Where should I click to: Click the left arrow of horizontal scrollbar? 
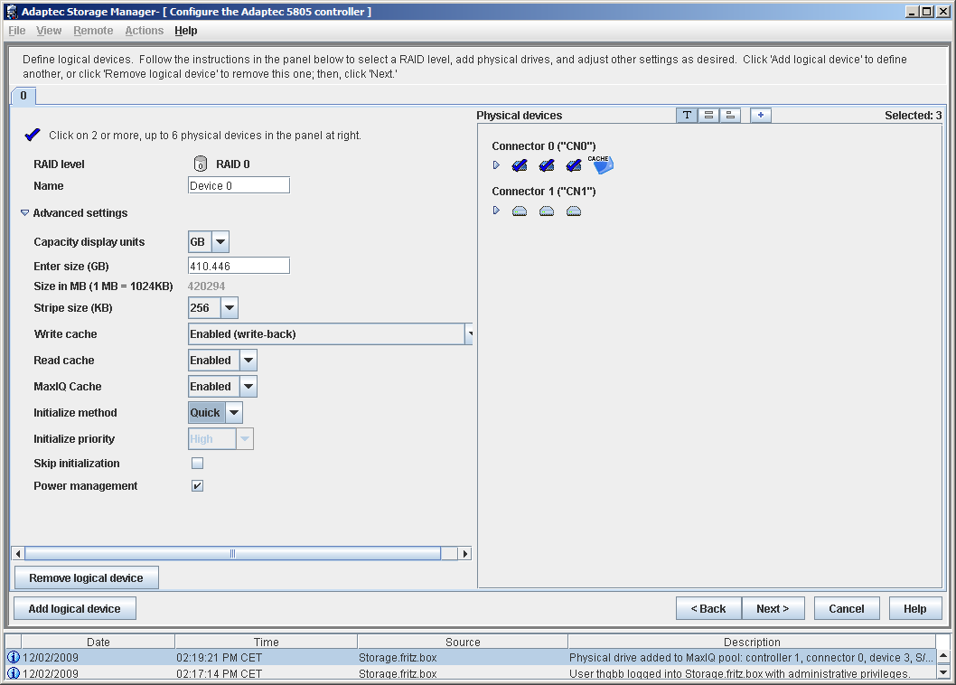click(x=18, y=554)
